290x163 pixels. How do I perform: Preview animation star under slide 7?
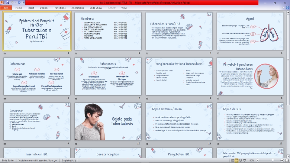[147, 99]
